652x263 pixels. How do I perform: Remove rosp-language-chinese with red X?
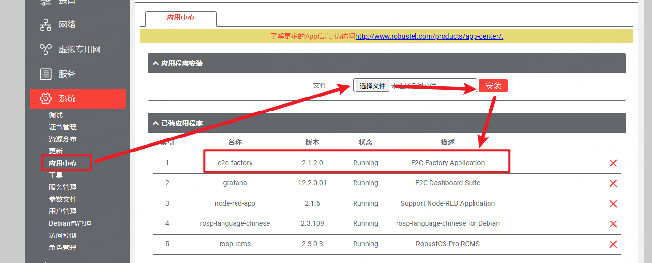[x=613, y=224]
